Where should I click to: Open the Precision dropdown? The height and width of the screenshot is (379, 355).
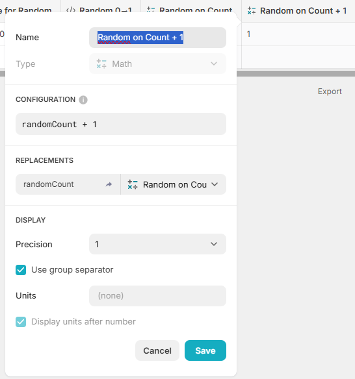pyautogui.click(x=157, y=244)
